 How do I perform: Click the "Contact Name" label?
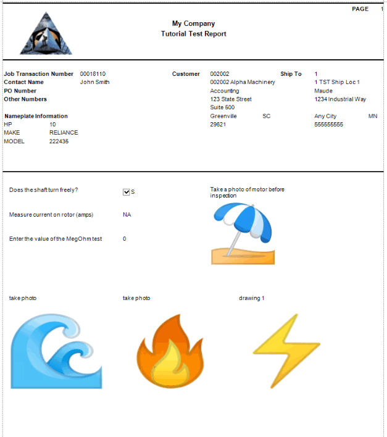tap(23, 82)
